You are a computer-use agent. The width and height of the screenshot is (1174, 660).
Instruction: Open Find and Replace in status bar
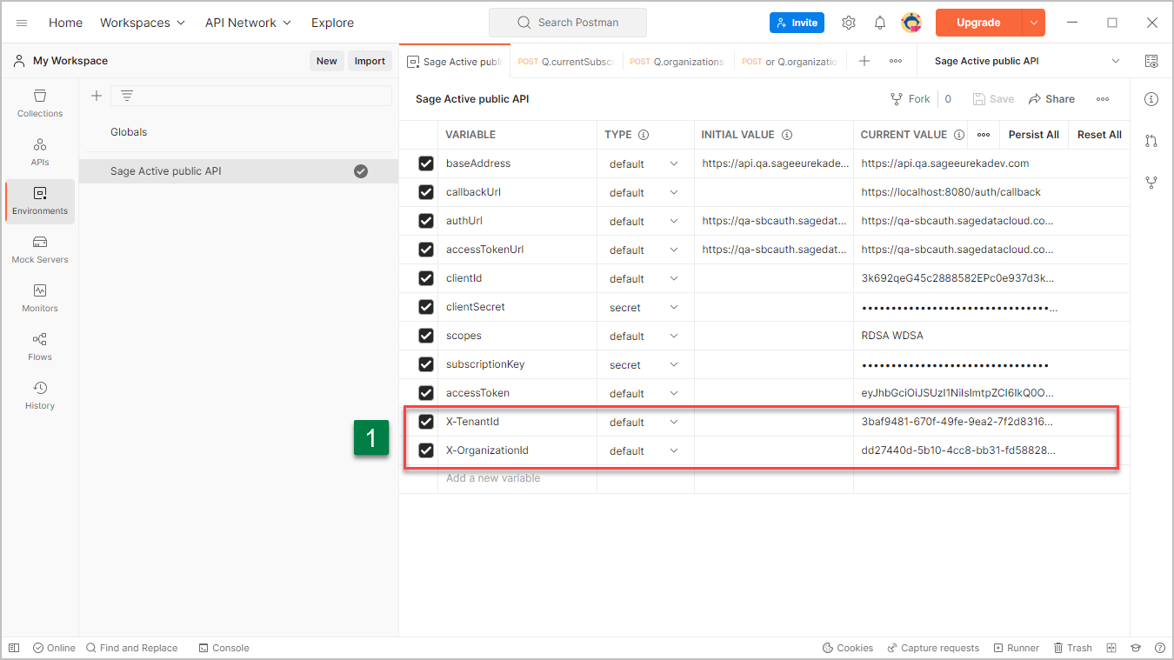point(131,648)
